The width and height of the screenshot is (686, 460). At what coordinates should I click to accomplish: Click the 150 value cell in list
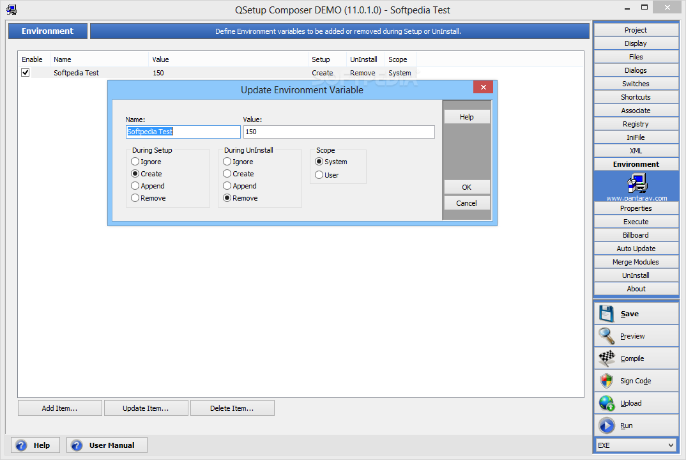158,73
